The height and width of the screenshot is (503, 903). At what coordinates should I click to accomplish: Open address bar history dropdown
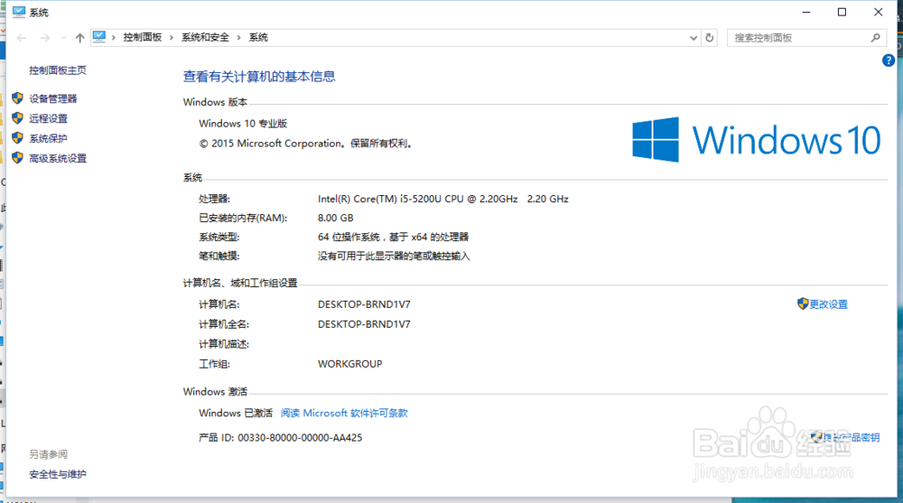point(694,37)
